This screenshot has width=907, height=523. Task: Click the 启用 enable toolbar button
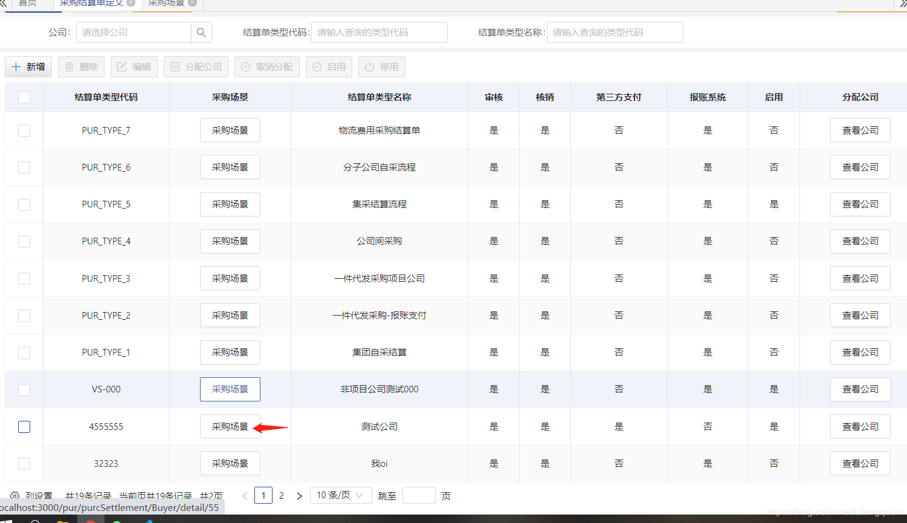(329, 67)
